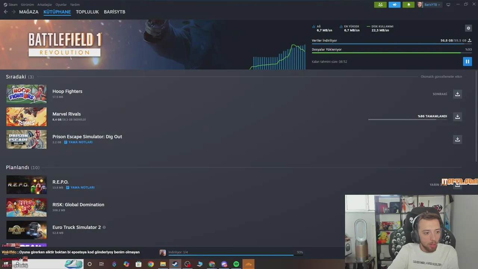This screenshot has width=478, height=269.
Task: Click the Prison Escape Simulator download icon
Action: (457, 139)
